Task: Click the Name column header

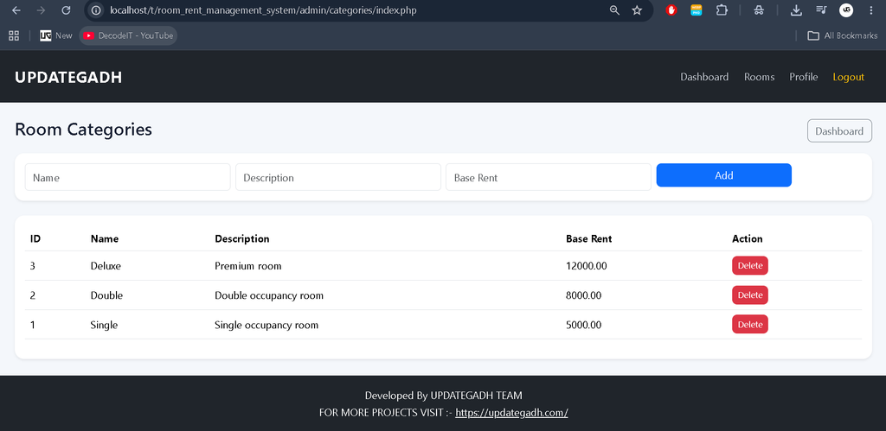Action: pyautogui.click(x=105, y=238)
